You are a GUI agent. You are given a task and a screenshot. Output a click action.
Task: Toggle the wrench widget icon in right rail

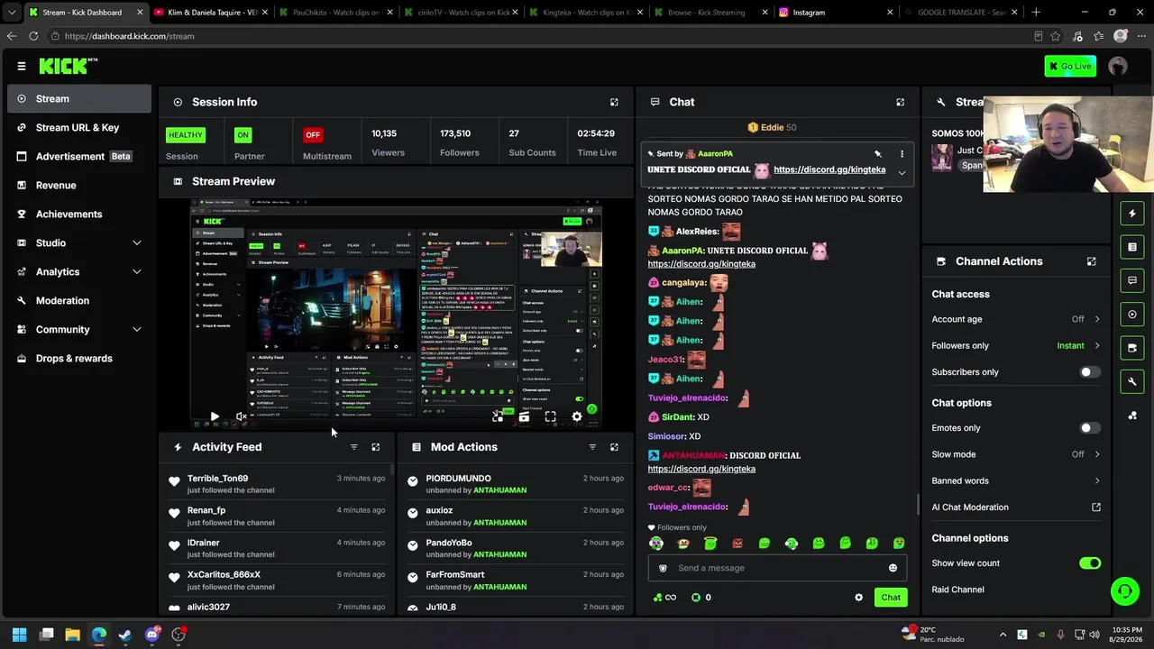coord(1132,381)
